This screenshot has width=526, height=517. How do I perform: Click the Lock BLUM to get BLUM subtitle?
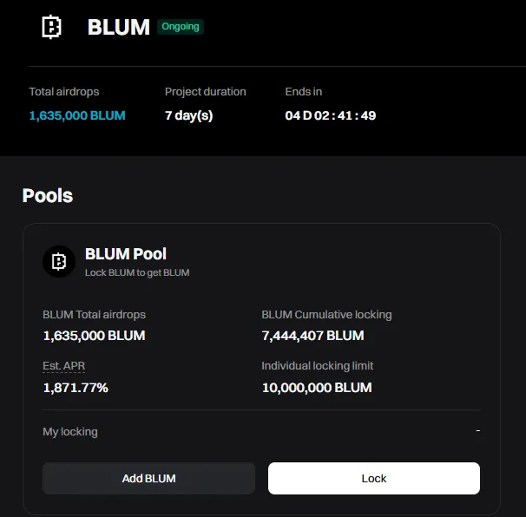pyautogui.click(x=137, y=272)
